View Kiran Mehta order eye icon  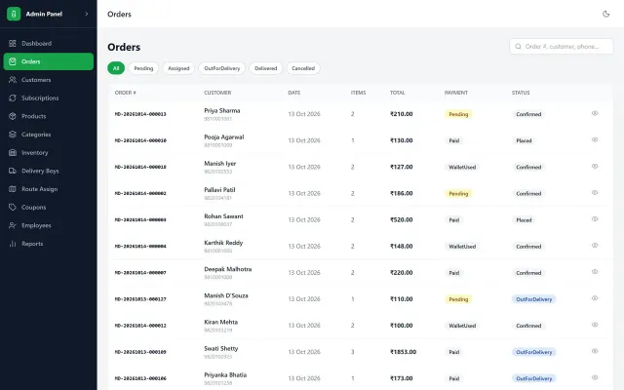pyautogui.click(x=595, y=325)
